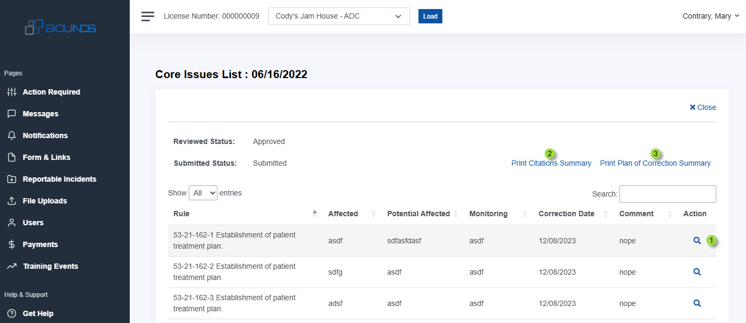Close the Core Issues List
This screenshot has width=746, height=323.
(702, 107)
